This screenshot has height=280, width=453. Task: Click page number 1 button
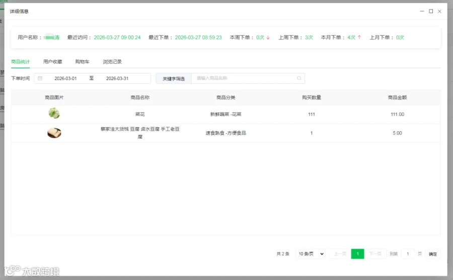click(x=358, y=254)
